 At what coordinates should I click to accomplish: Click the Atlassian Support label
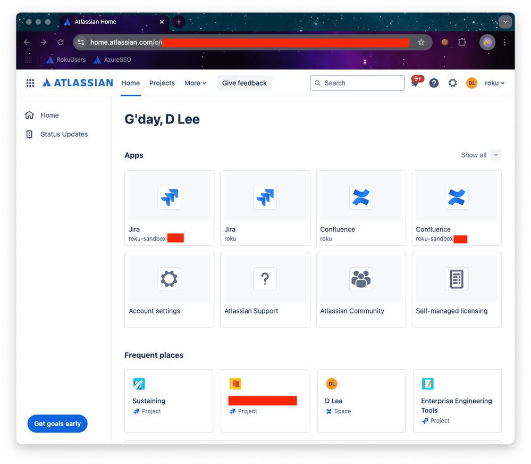pyautogui.click(x=251, y=311)
